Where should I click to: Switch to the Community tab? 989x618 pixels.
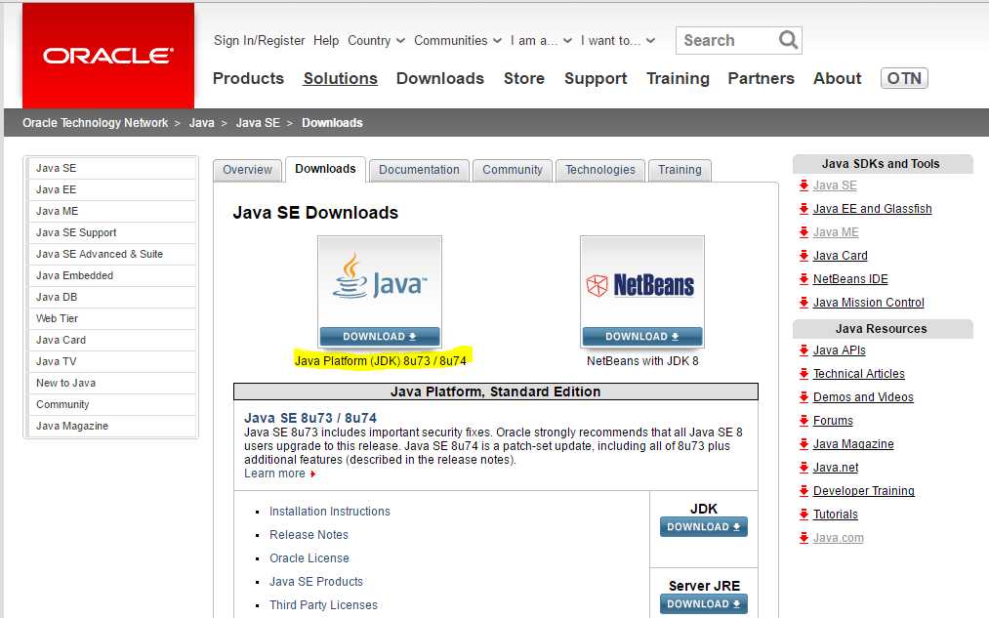tap(513, 170)
